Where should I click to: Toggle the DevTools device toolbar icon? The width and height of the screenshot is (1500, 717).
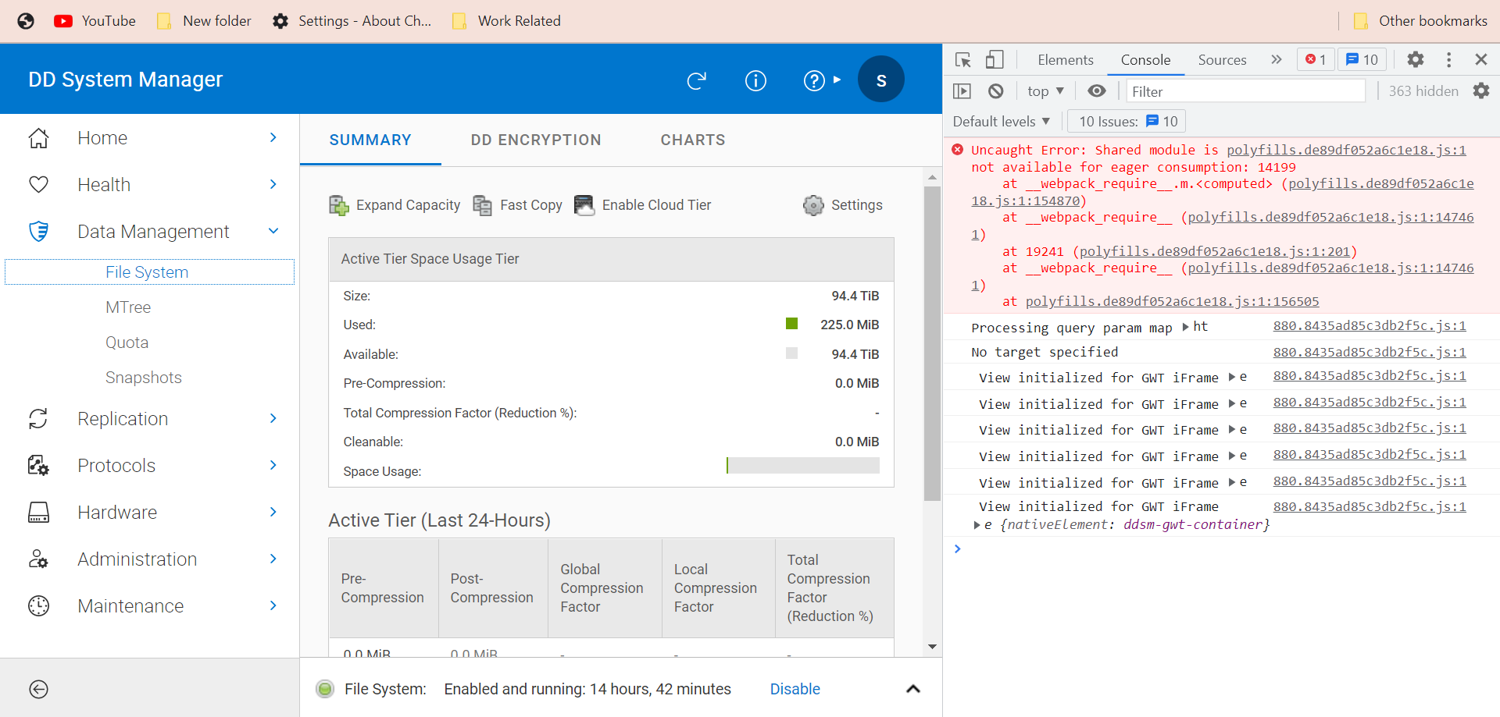click(994, 60)
